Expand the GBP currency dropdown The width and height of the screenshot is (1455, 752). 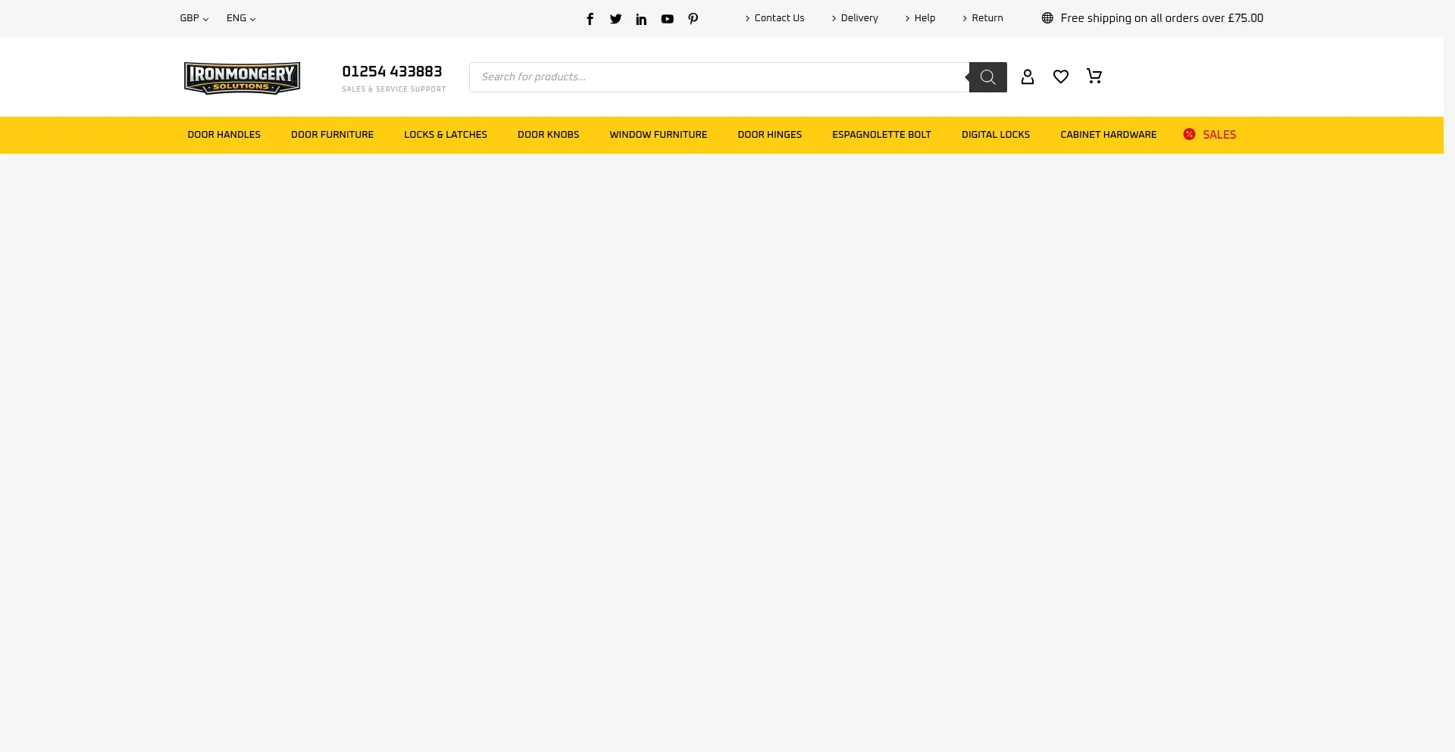pyautogui.click(x=194, y=18)
